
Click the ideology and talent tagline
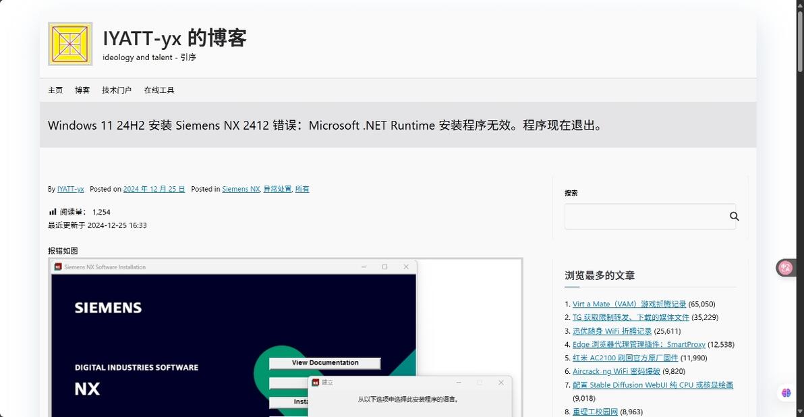click(x=149, y=57)
